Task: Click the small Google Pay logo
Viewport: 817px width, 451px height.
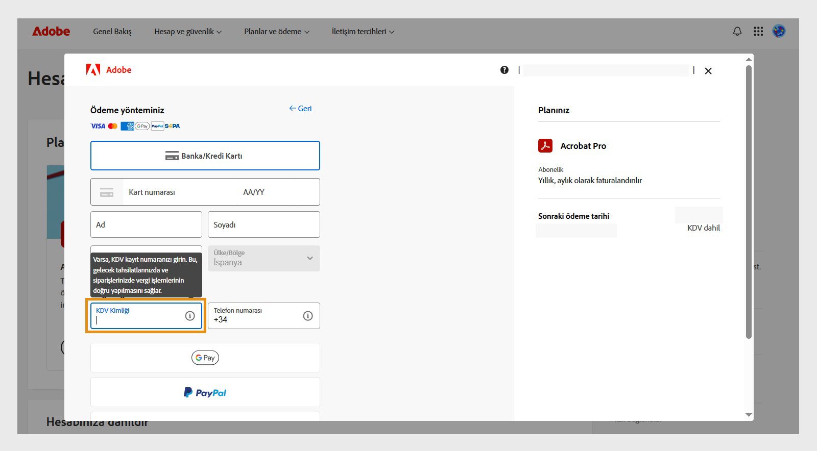Action: coord(142,126)
